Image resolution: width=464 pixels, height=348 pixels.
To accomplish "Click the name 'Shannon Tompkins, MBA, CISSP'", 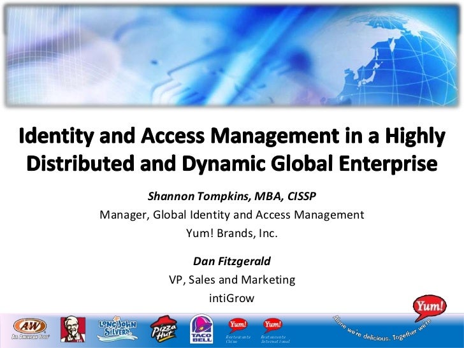I will click(232, 196).
